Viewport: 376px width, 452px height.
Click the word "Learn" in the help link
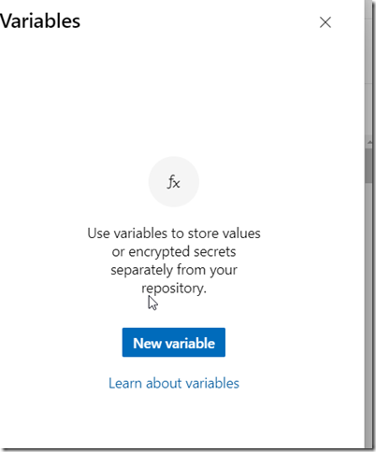pos(125,383)
